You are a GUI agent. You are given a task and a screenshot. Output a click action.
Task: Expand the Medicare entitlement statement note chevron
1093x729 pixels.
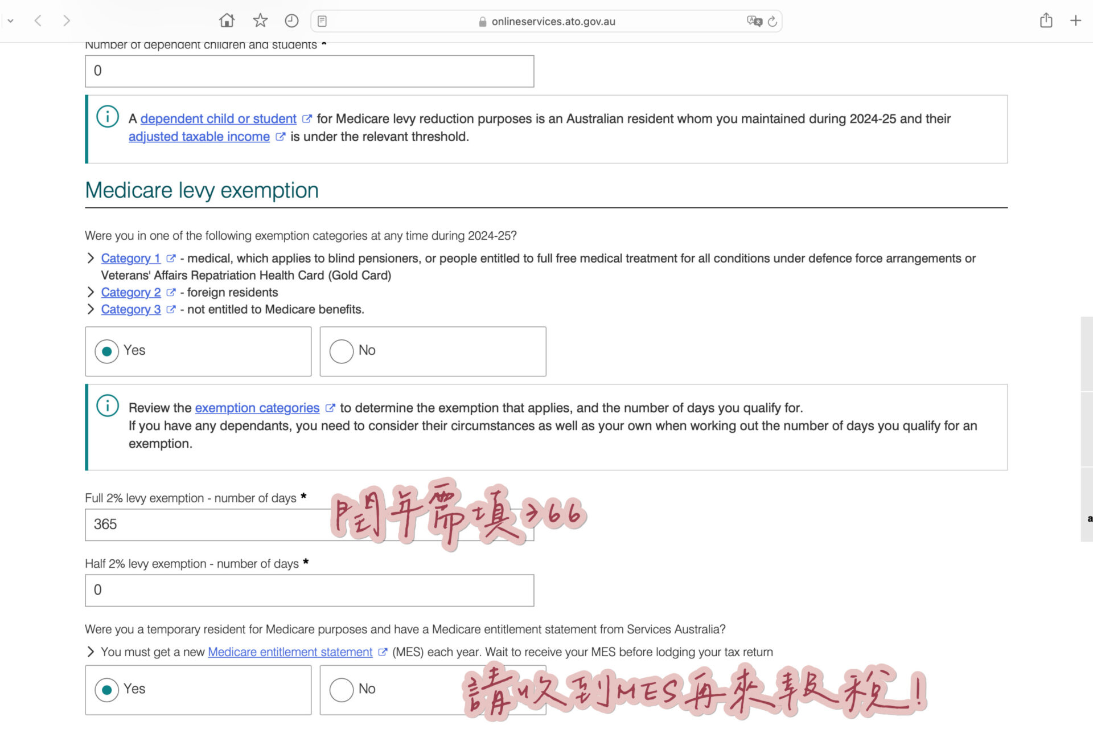(91, 652)
